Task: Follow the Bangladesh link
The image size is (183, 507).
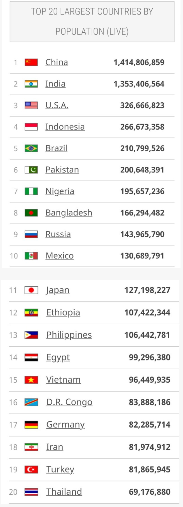Action: (69, 213)
